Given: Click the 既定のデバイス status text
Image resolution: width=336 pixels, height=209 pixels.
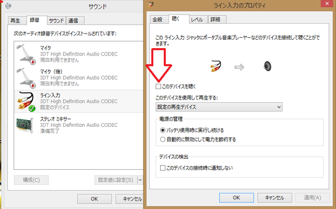Looking at the screenshot, I should click(x=55, y=107).
